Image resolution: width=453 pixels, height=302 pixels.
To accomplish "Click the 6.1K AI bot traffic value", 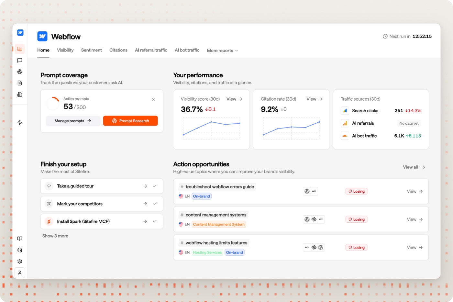I will tap(399, 136).
